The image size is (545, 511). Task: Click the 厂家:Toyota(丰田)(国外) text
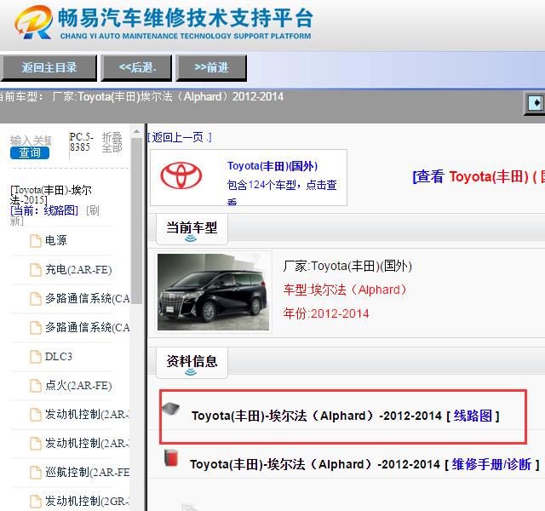[x=347, y=267]
